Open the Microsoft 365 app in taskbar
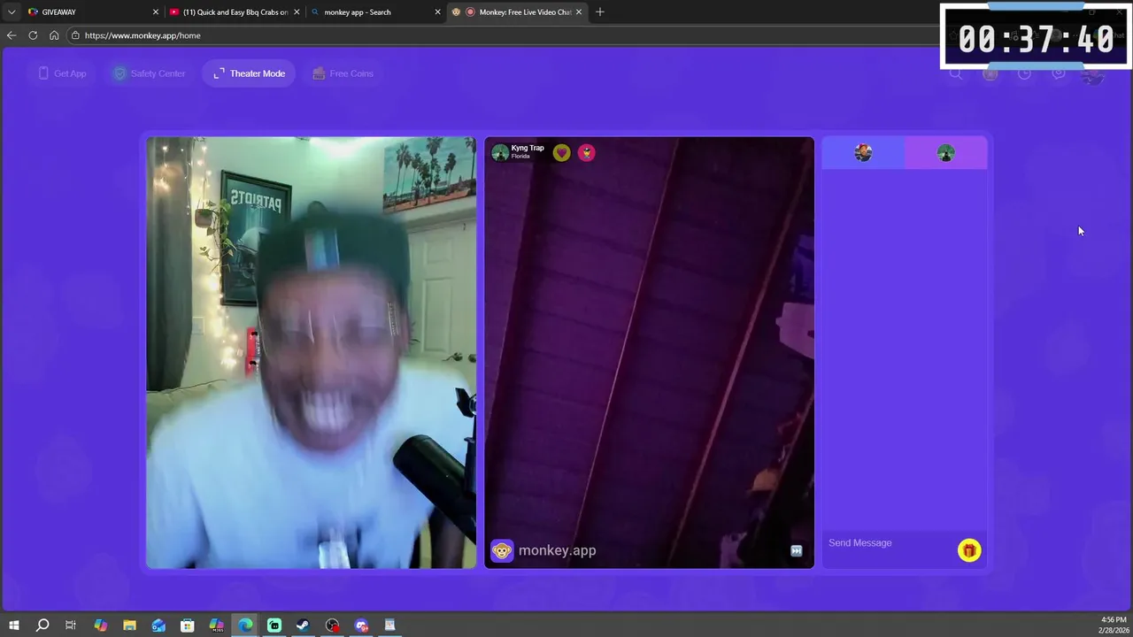 (216, 625)
